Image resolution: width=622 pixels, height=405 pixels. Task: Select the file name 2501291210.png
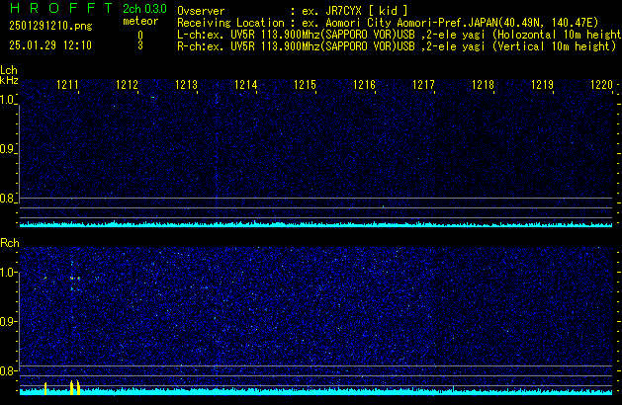[x=50, y=26]
